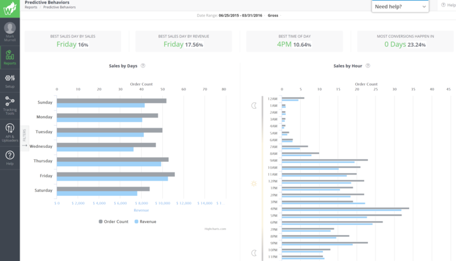Viewport: 456px width, 261px height.
Task: Expand the Need help? dropdown
Action: 400,6
